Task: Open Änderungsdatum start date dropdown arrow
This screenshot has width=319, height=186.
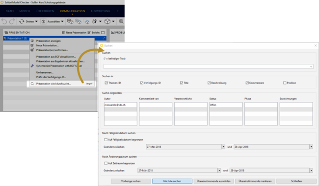Action: coord(219,170)
